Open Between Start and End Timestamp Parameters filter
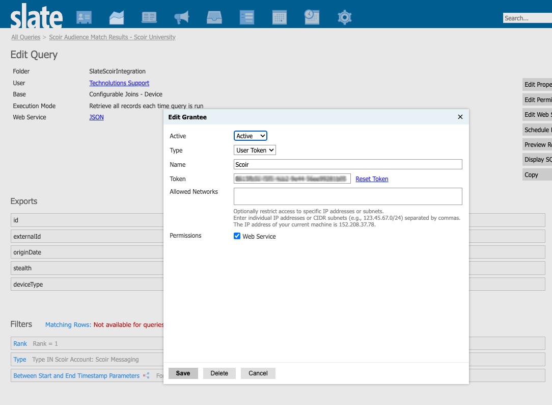This screenshot has width=552, height=405. (76, 376)
